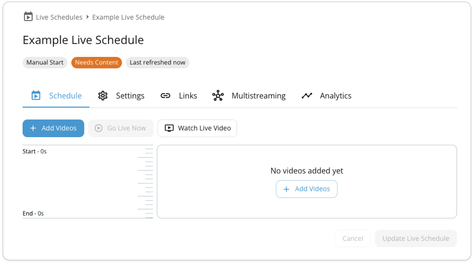This screenshot has width=474, height=264.
Task: Click the Settings gear icon
Action: (x=103, y=96)
